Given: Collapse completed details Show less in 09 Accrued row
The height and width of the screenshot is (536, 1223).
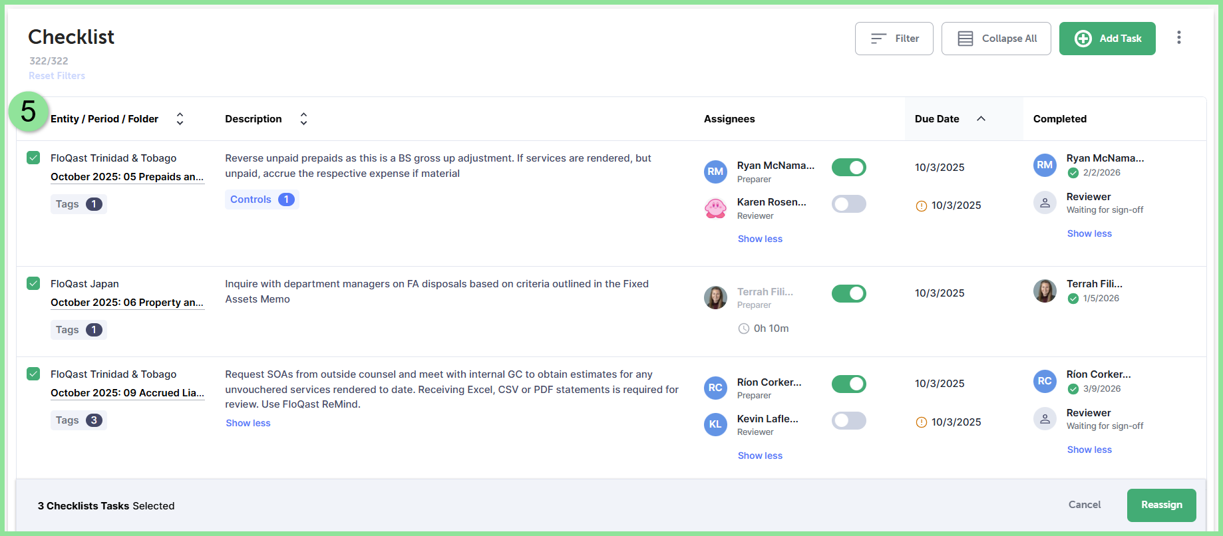Looking at the screenshot, I should coord(1089,450).
